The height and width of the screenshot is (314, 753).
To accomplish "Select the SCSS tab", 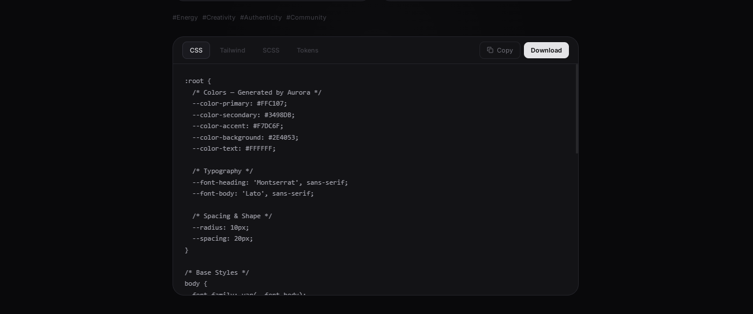I will pos(271,50).
